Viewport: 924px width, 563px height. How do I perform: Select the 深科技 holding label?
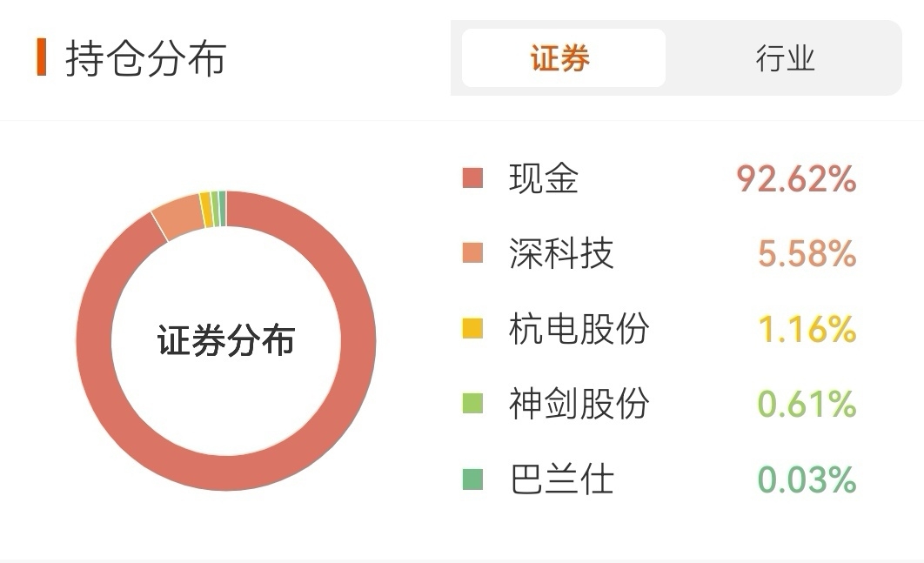click(561, 253)
